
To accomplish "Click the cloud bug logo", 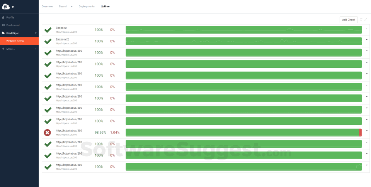I will tap(6, 7).
